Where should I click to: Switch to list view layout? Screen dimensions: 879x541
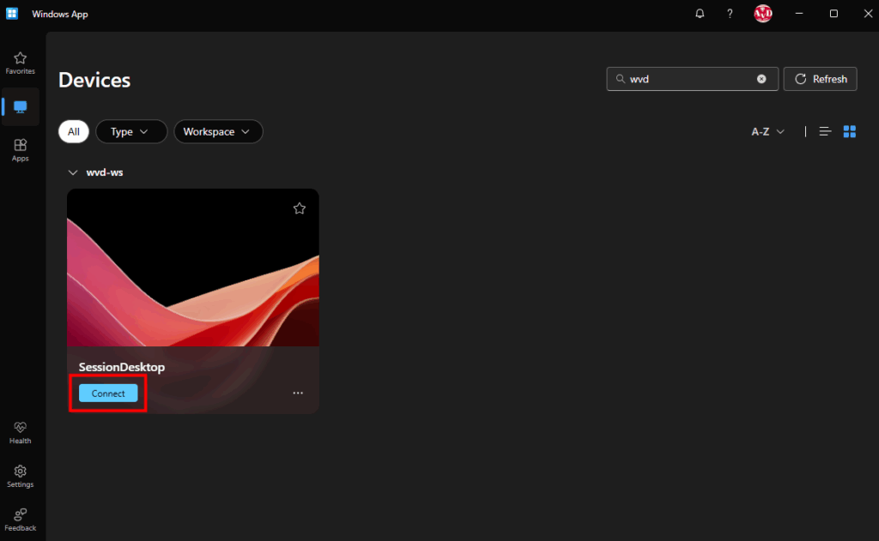[825, 131]
